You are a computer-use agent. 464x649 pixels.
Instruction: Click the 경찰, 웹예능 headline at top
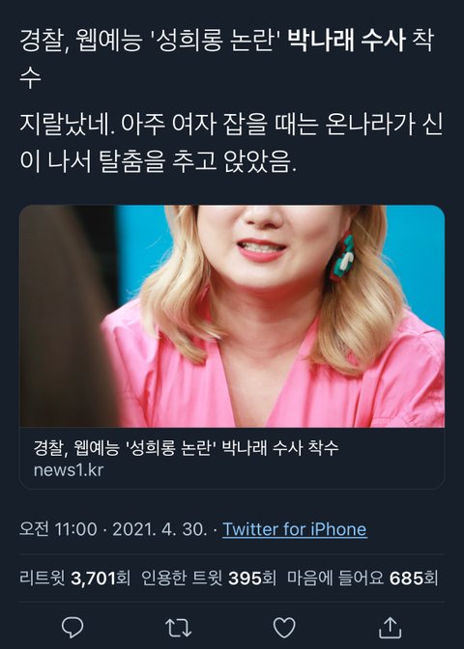[226, 59]
